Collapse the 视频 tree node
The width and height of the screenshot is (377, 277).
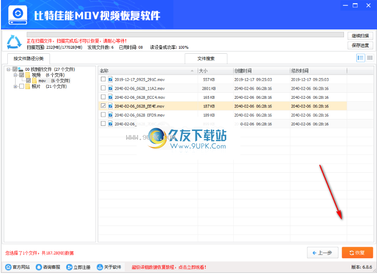coord(15,75)
